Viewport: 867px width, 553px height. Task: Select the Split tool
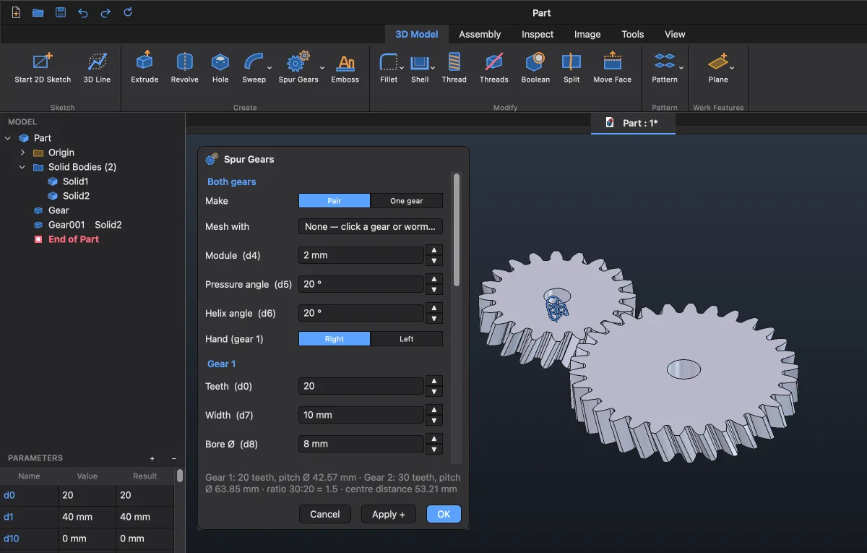(571, 68)
